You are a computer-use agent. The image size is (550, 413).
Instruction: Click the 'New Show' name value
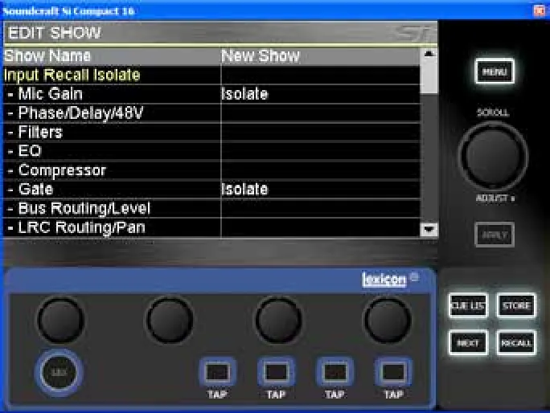pos(261,56)
